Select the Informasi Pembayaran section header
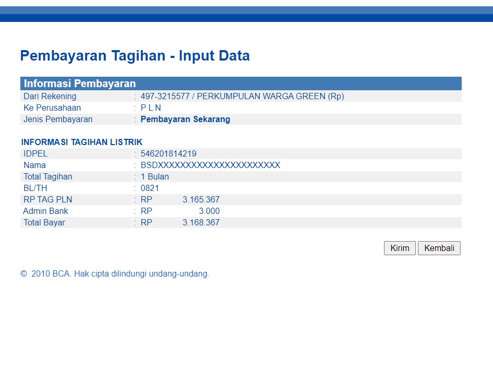Screen dimensions: 493x370 click(x=80, y=83)
